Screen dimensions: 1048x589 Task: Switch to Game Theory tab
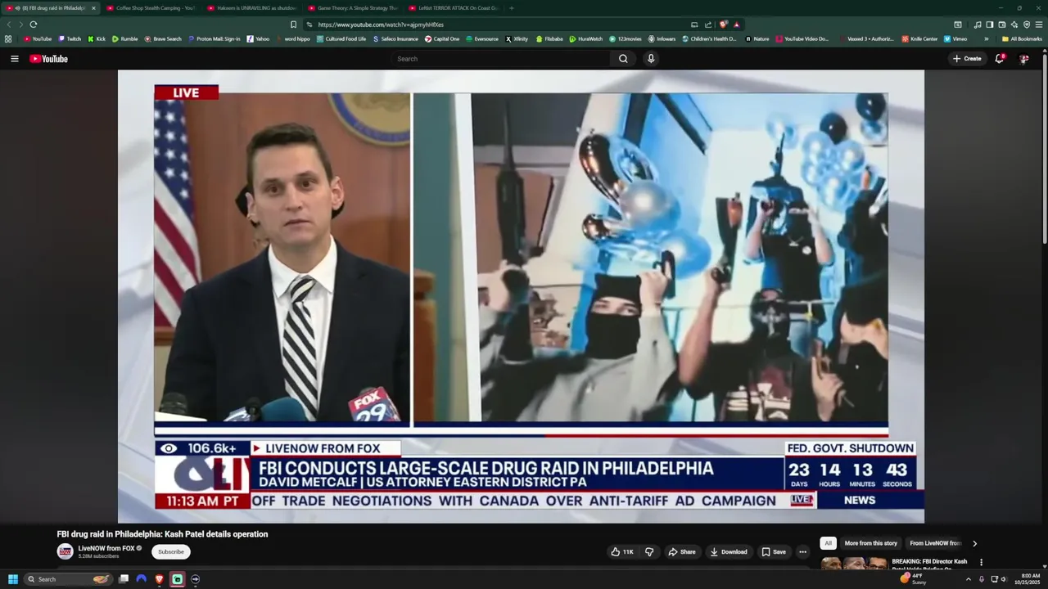pyautogui.click(x=353, y=8)
